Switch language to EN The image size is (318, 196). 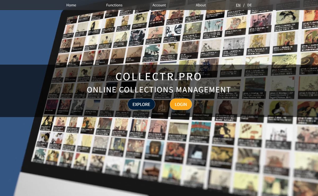click(238, 5)
